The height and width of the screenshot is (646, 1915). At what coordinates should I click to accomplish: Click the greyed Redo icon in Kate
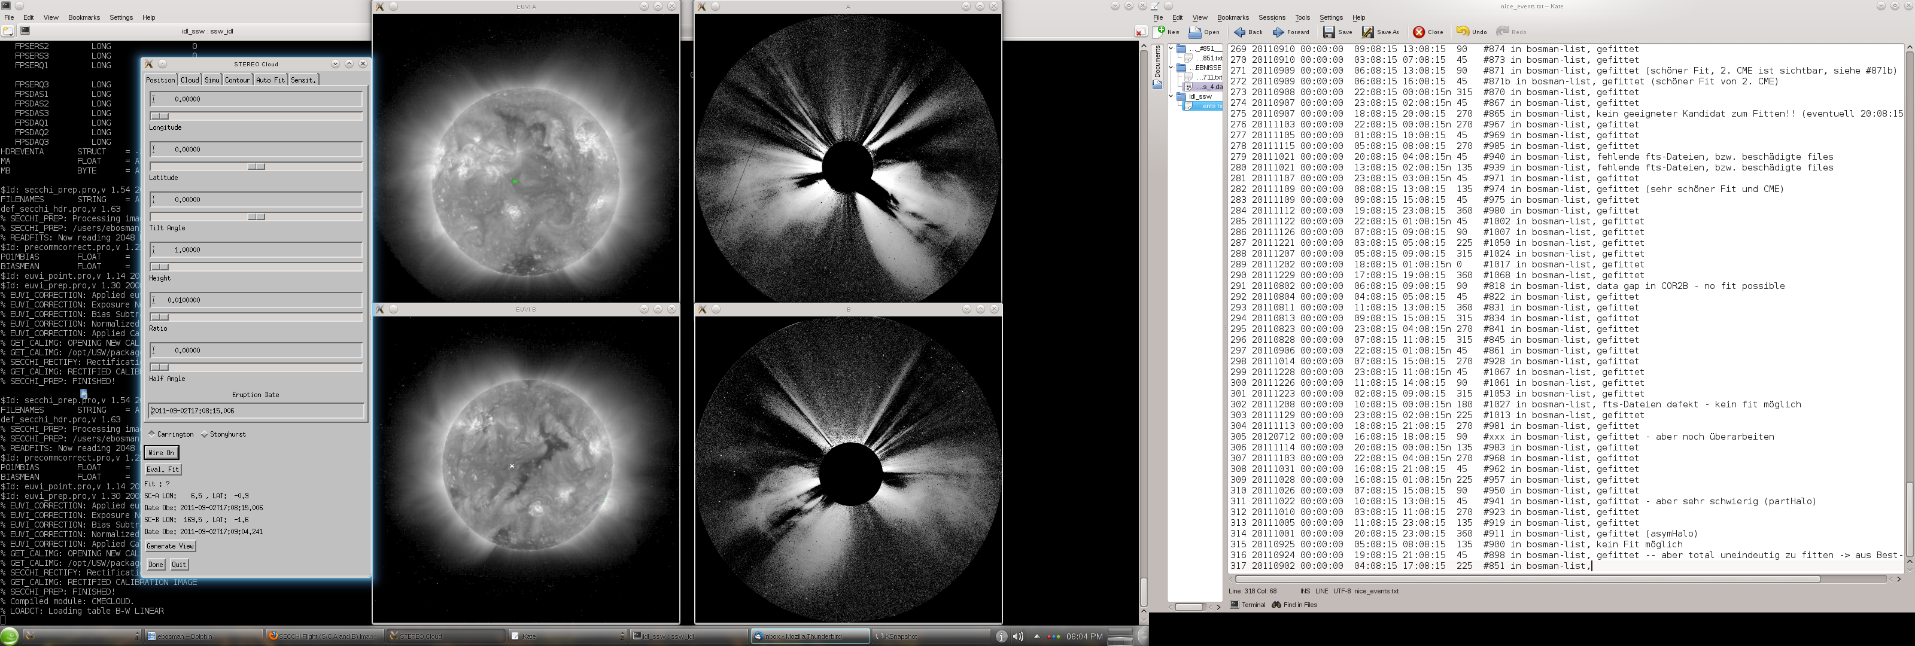[x=1503, y=31]
